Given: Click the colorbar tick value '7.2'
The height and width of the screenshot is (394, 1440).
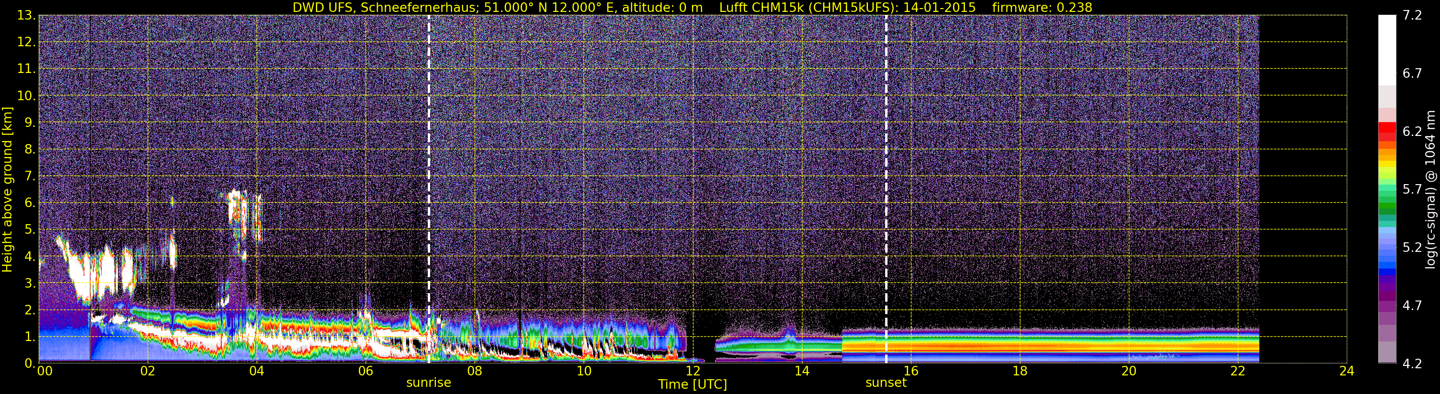Looking at the screenshot, I should [1412, 16].
